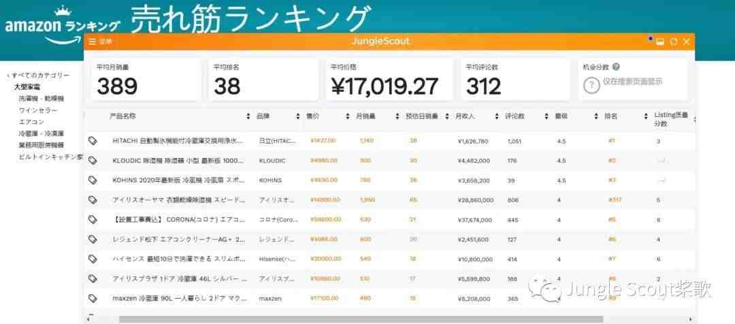The height and width of the screenshot is (324, 735).
Task: Click tag icon for ハイセンス row
Action: tap(93, 259)
